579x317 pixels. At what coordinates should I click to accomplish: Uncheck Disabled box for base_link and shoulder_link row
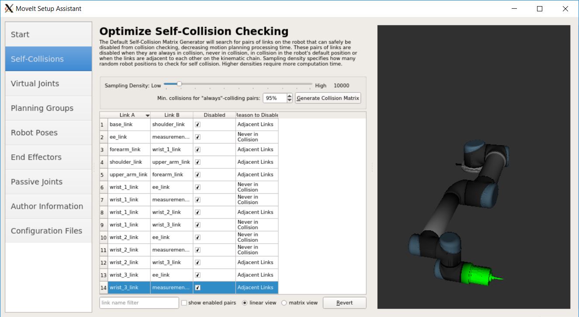coord(198,125)
